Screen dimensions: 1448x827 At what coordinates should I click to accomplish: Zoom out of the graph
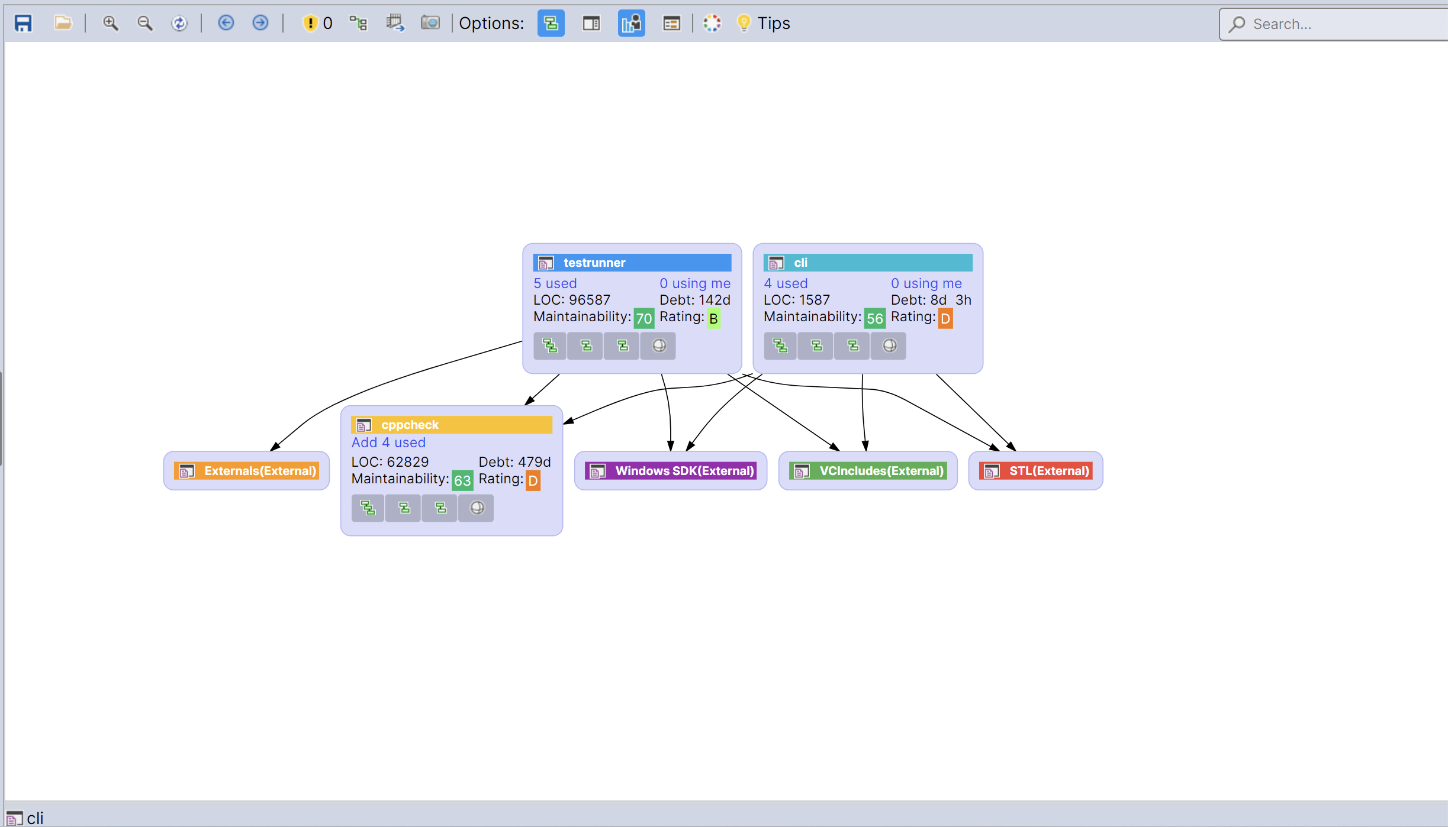coord(144,22)
